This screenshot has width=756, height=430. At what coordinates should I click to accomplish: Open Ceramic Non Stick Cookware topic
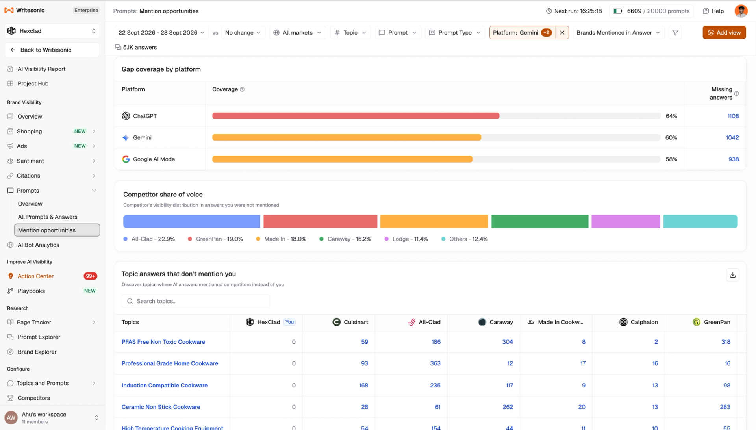coord(161,407)
